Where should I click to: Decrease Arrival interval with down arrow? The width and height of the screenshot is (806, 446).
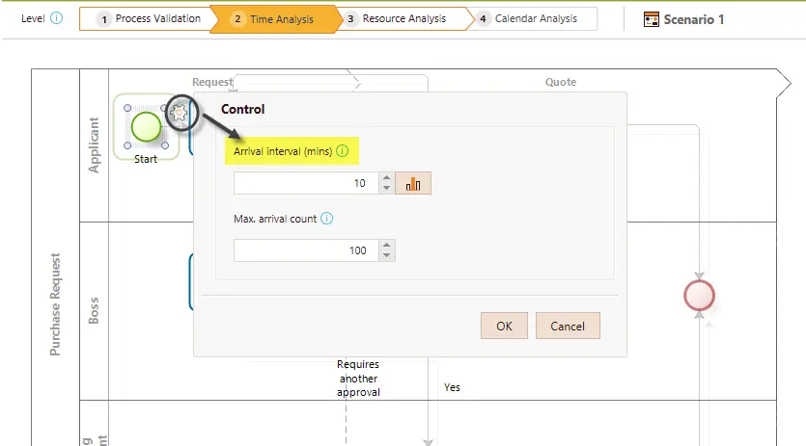pyautogui.click(x=386, y=189)
